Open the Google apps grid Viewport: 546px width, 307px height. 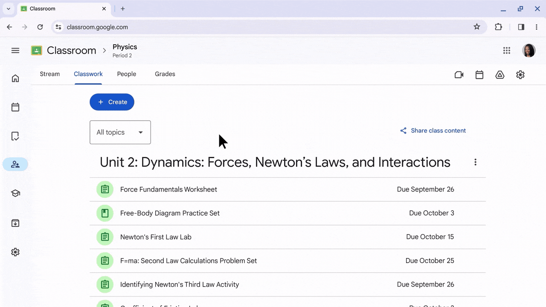click(x=506, y=50)
